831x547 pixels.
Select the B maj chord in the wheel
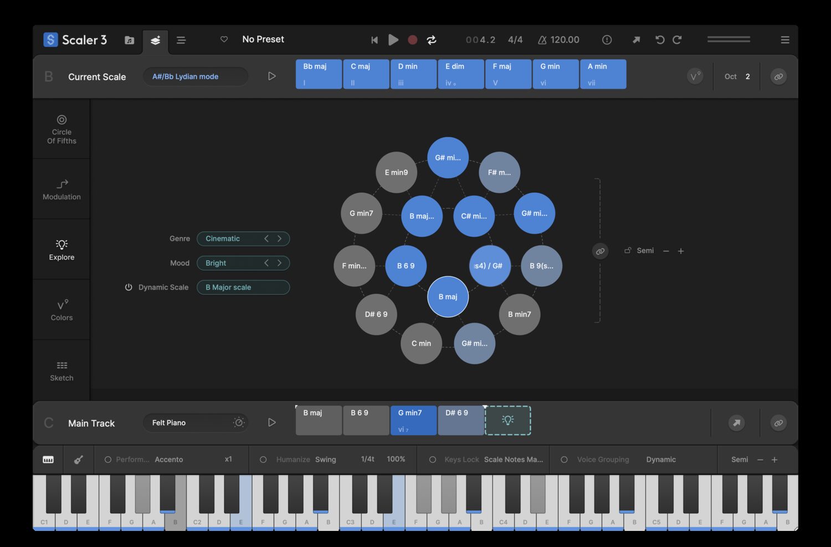[447, 297]
